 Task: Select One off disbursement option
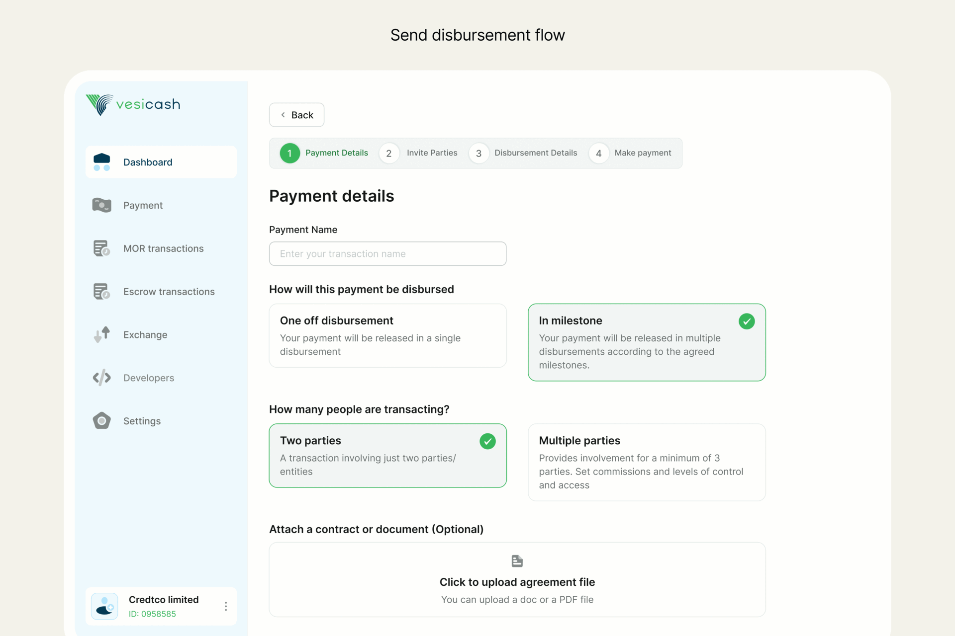tap(387, 335)
